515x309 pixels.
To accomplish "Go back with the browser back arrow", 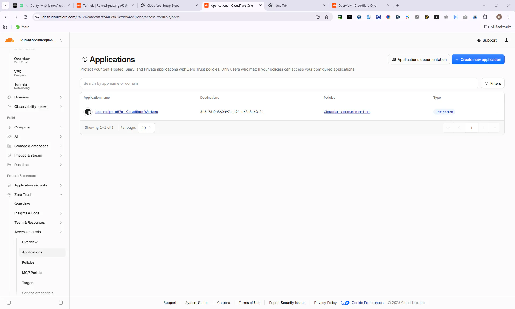I will (x=6, y=17).
